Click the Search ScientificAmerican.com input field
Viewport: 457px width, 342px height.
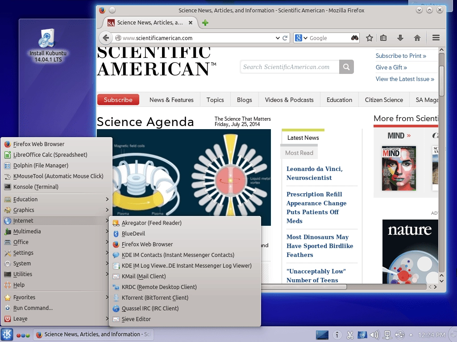(x=290, y=67)
